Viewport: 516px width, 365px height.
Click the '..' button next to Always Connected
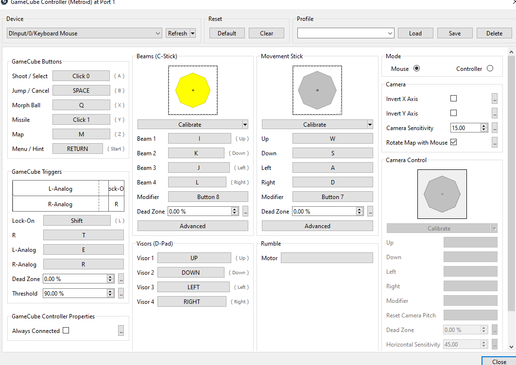tap(121, 331)
